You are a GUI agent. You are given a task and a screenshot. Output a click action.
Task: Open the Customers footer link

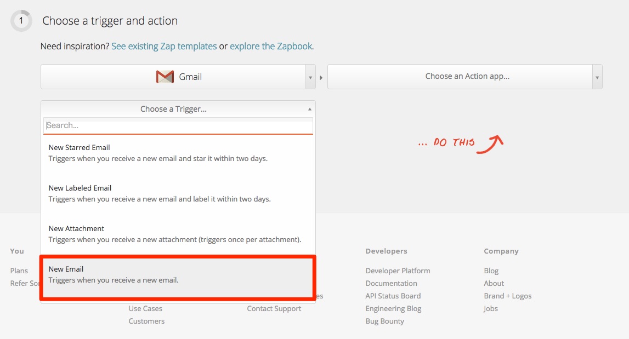coord(146,321)
